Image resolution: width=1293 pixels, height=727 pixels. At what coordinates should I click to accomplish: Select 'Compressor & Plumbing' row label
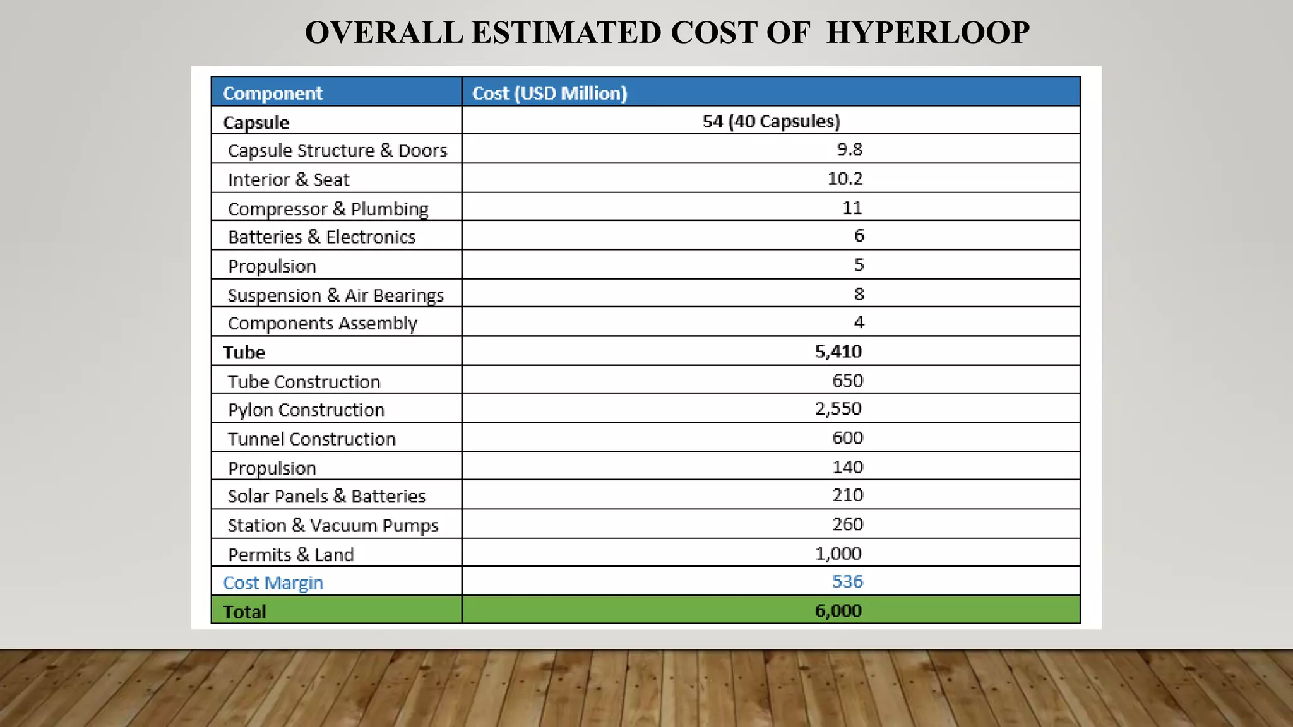[328, 209]
